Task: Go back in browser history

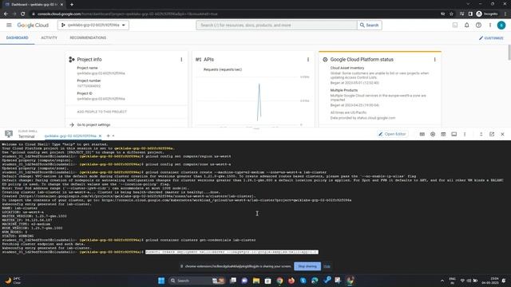Action: click(x=6, y=14)
